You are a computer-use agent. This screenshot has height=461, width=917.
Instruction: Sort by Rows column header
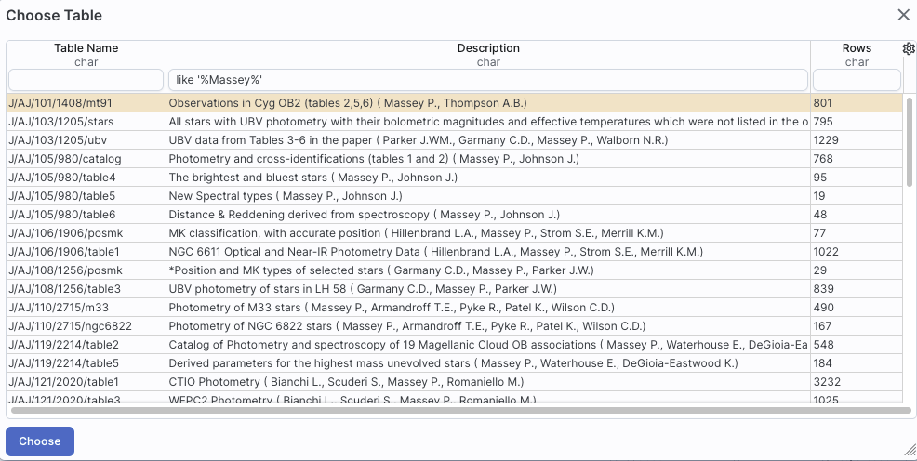[x=857, y=48]
